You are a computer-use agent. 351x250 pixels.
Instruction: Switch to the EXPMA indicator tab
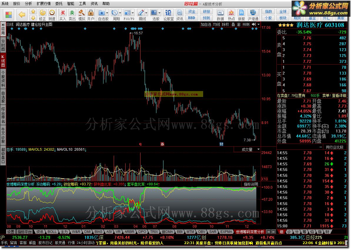[x=226, y=232]
